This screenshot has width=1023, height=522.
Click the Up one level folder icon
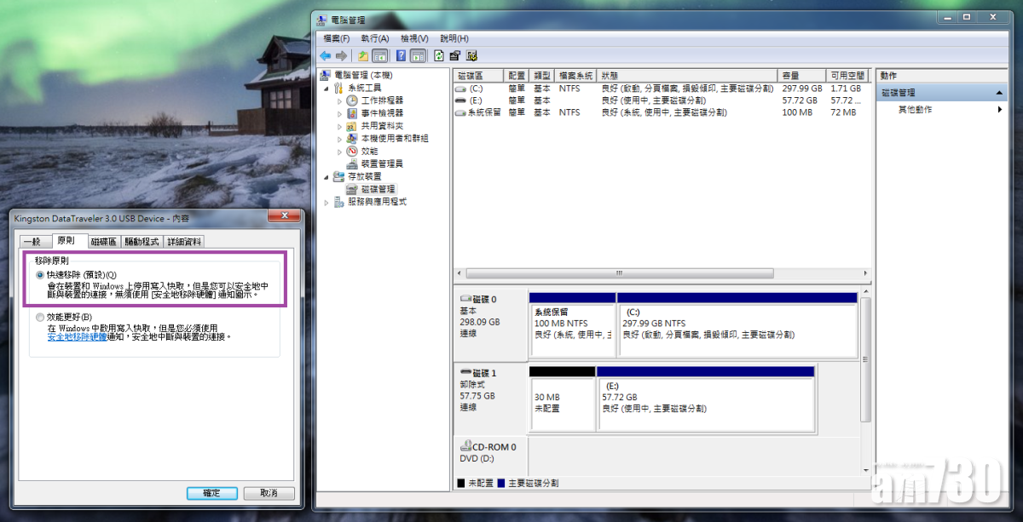pyautogui.click(x=363, y=56)
